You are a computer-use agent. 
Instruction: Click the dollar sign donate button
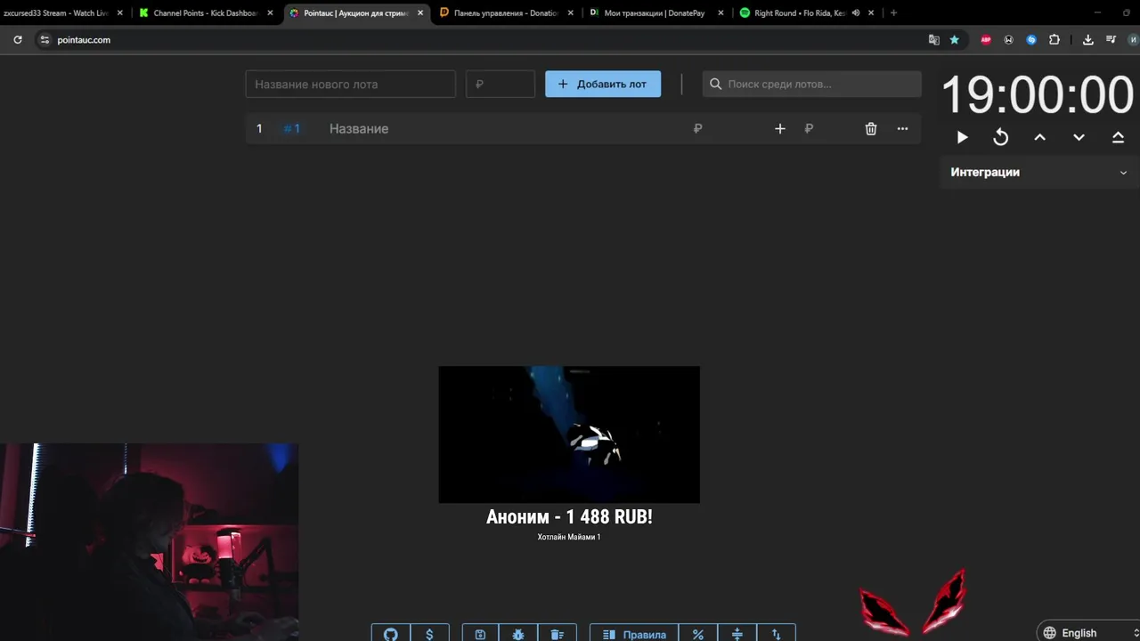[429, 634]
